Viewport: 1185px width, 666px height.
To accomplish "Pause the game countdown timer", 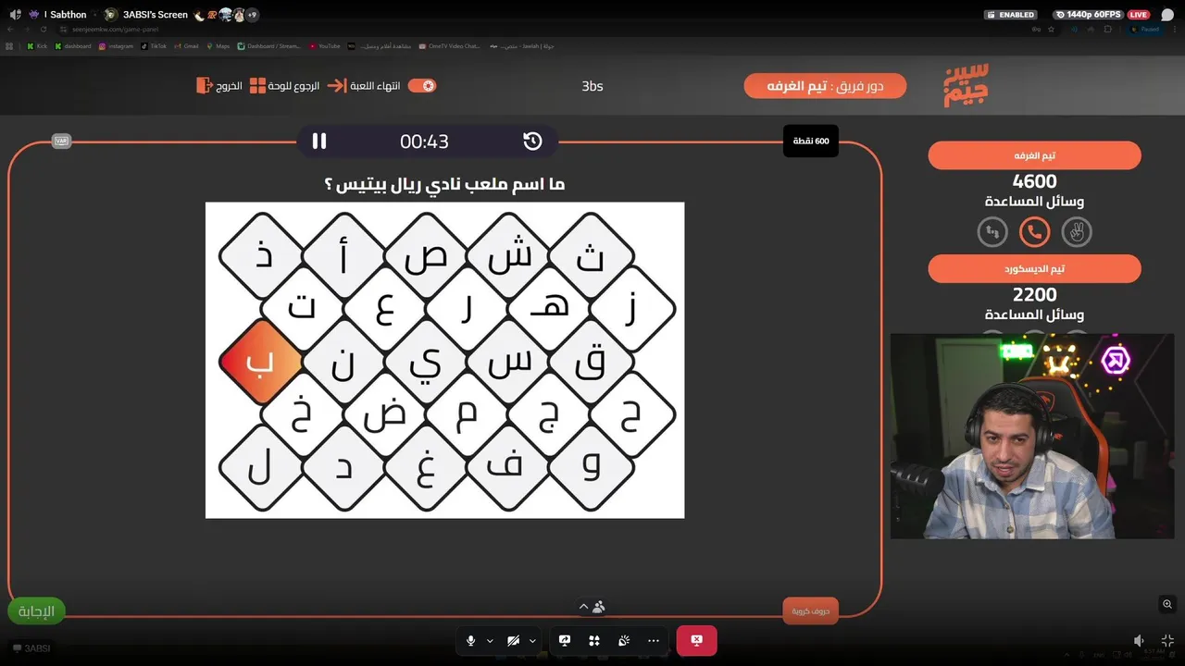I will tap(319, 141).
